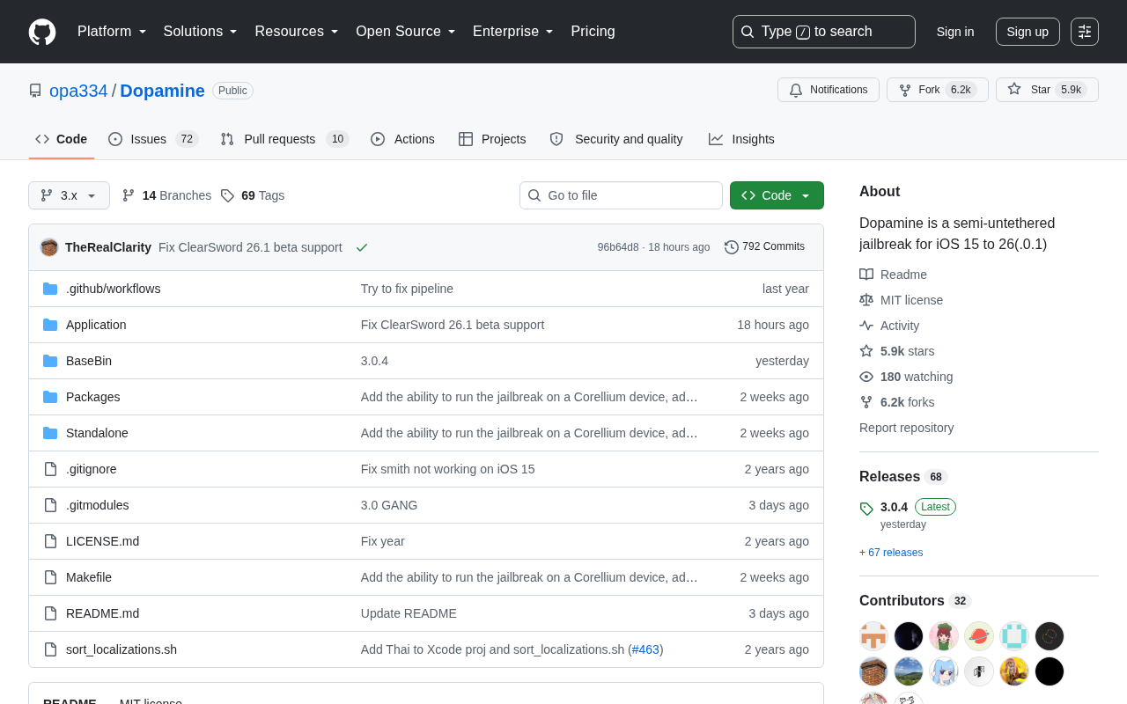Open the Packages folder
Image resolution: width=1127 pixels, height=704 pixels.
pyautogui.click(x=93, y=397)
